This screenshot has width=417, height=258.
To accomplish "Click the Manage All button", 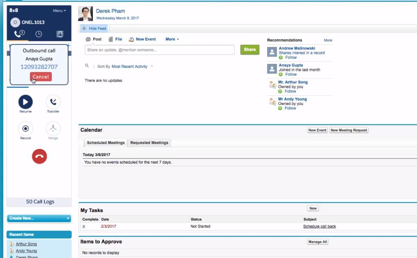I will point(318,242).
